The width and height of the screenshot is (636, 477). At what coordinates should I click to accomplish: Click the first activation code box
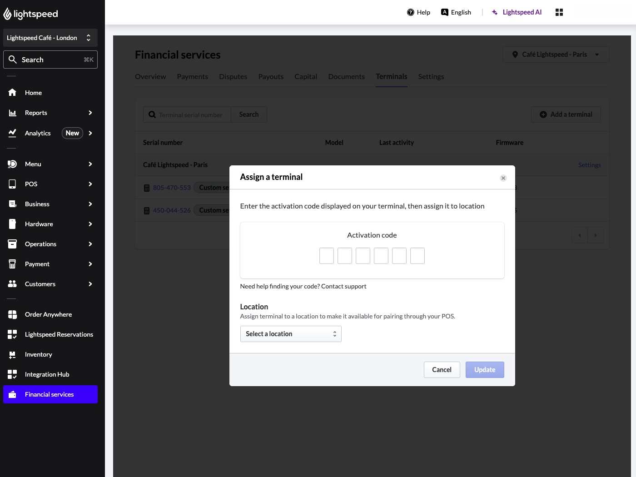coord(327,256)
